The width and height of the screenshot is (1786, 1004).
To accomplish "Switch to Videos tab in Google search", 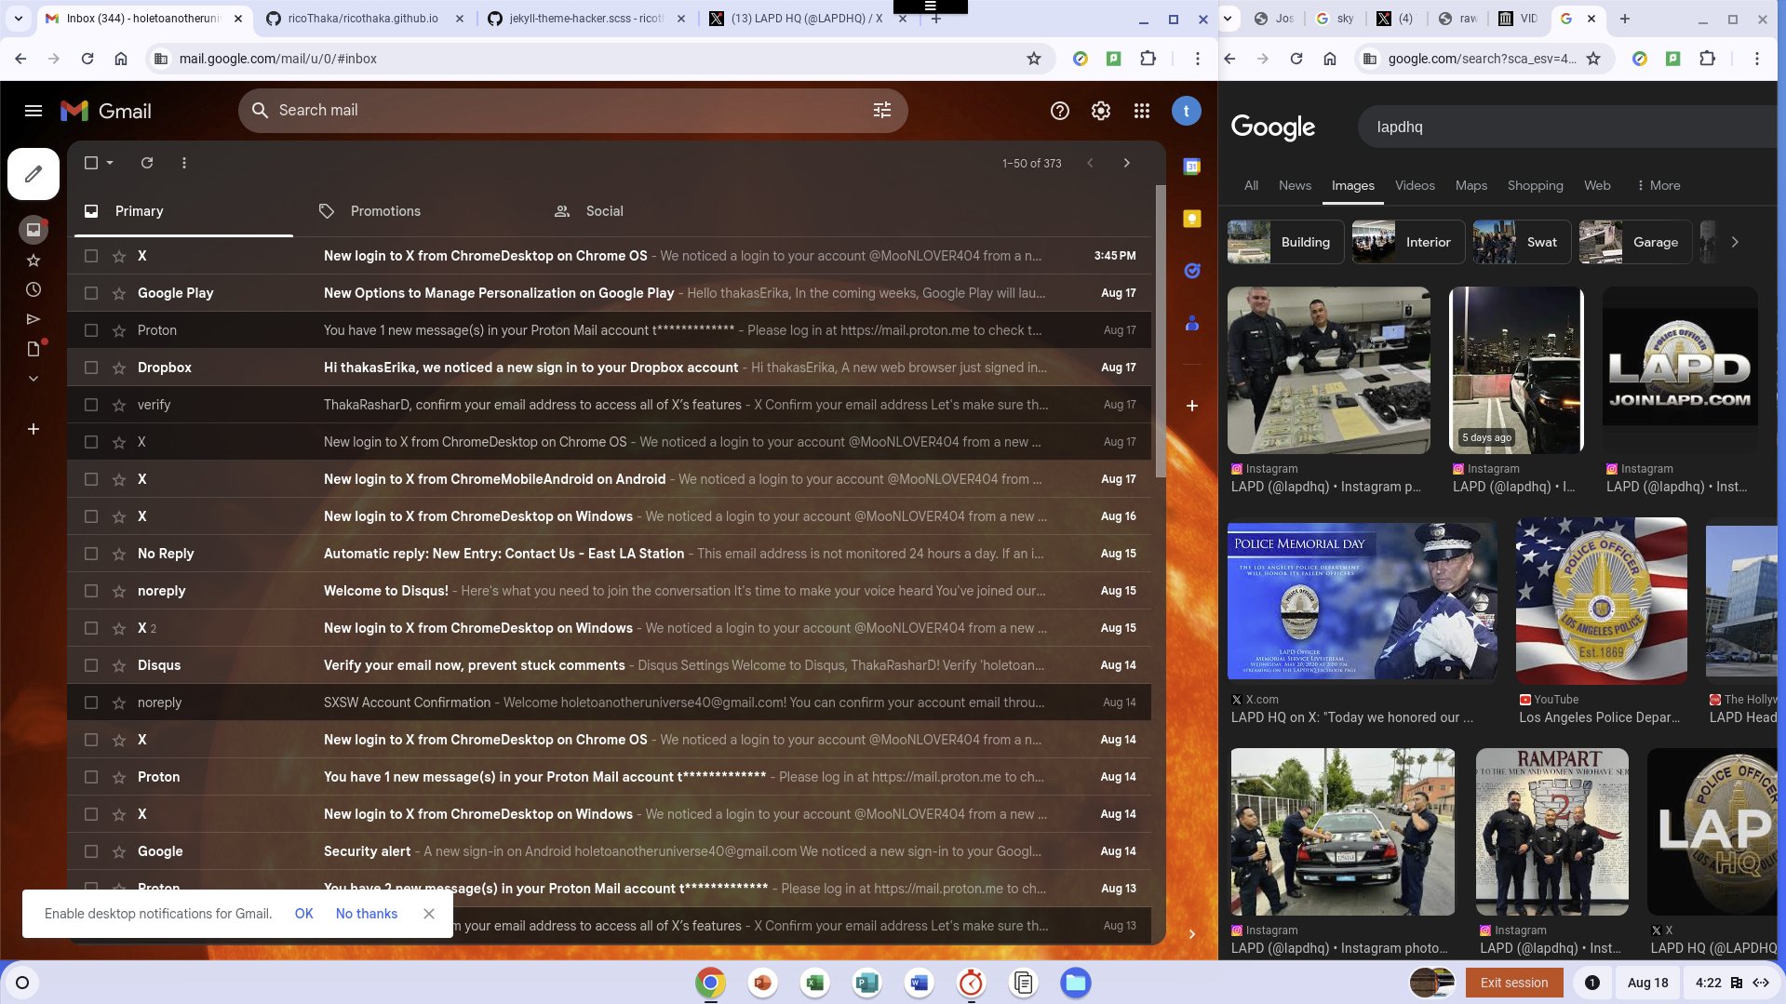I will pyautogui.click(x=1415, y=185).
